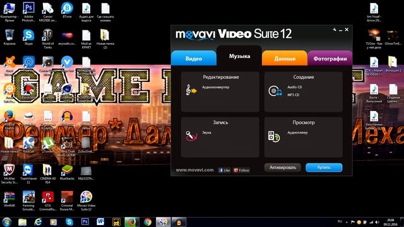Image resolution: width=404 pixels, height=227 pixels.
Task: Open the Аудиоконвертер link
Action: coord(215,87)
